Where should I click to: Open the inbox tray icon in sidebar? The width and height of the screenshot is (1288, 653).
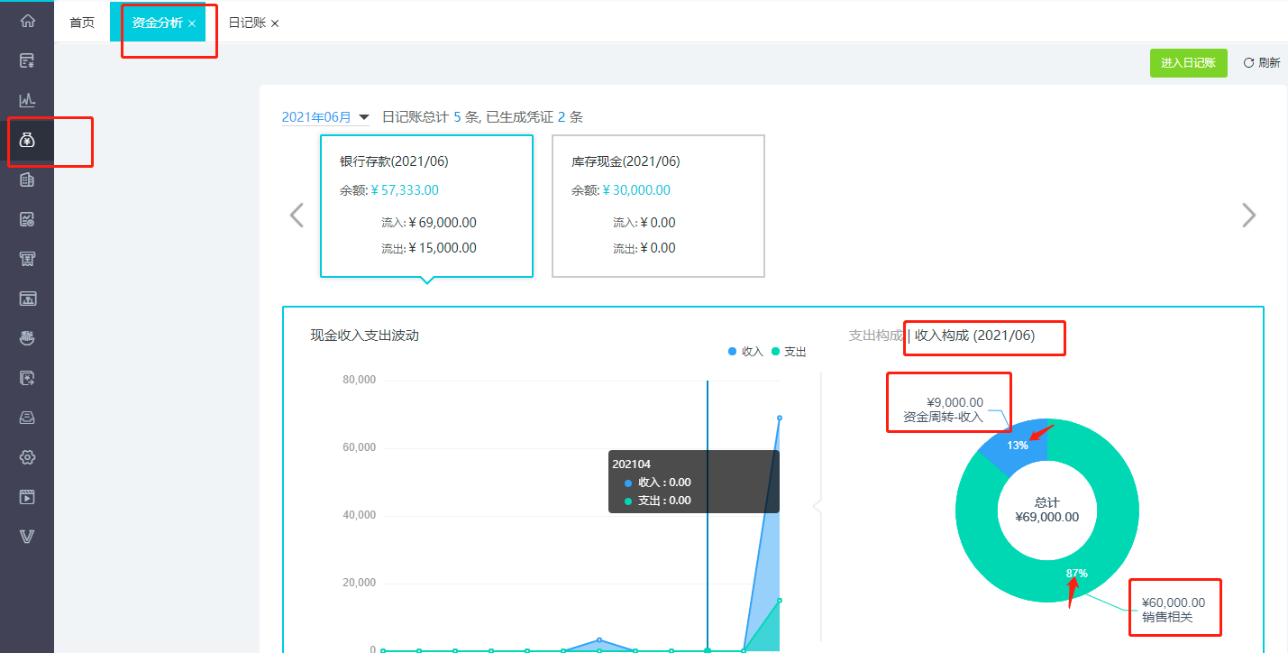click(27, 418)
